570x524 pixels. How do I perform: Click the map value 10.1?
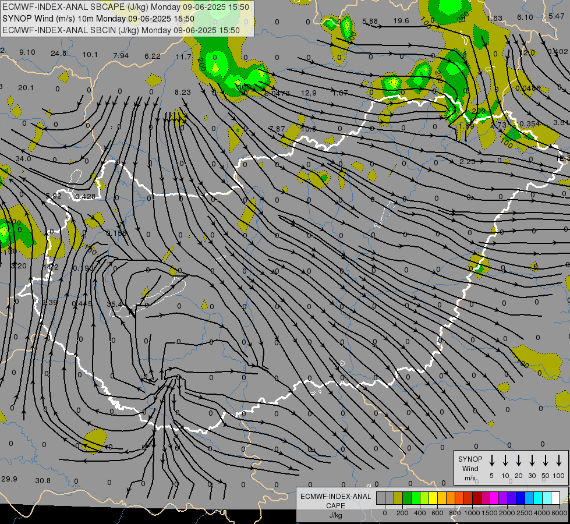[90, 55]
